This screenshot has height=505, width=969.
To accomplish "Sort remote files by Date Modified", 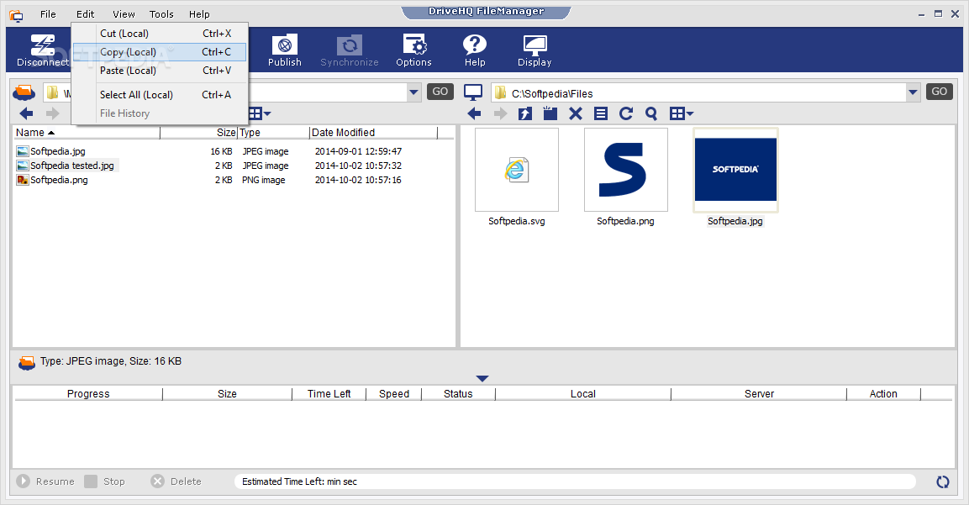I will (374, 132).
